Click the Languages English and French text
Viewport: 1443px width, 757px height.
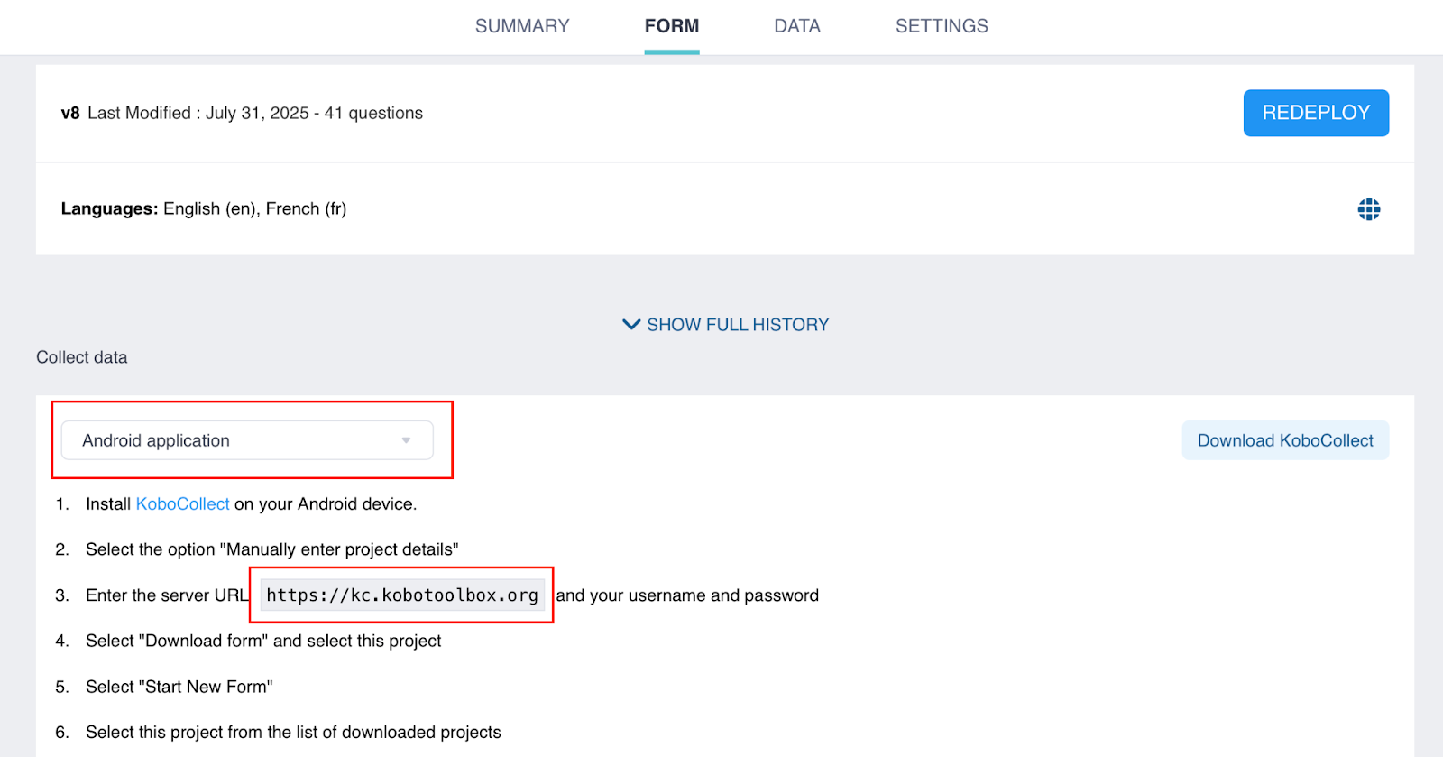pyautogui.click(x=204, y=209)
